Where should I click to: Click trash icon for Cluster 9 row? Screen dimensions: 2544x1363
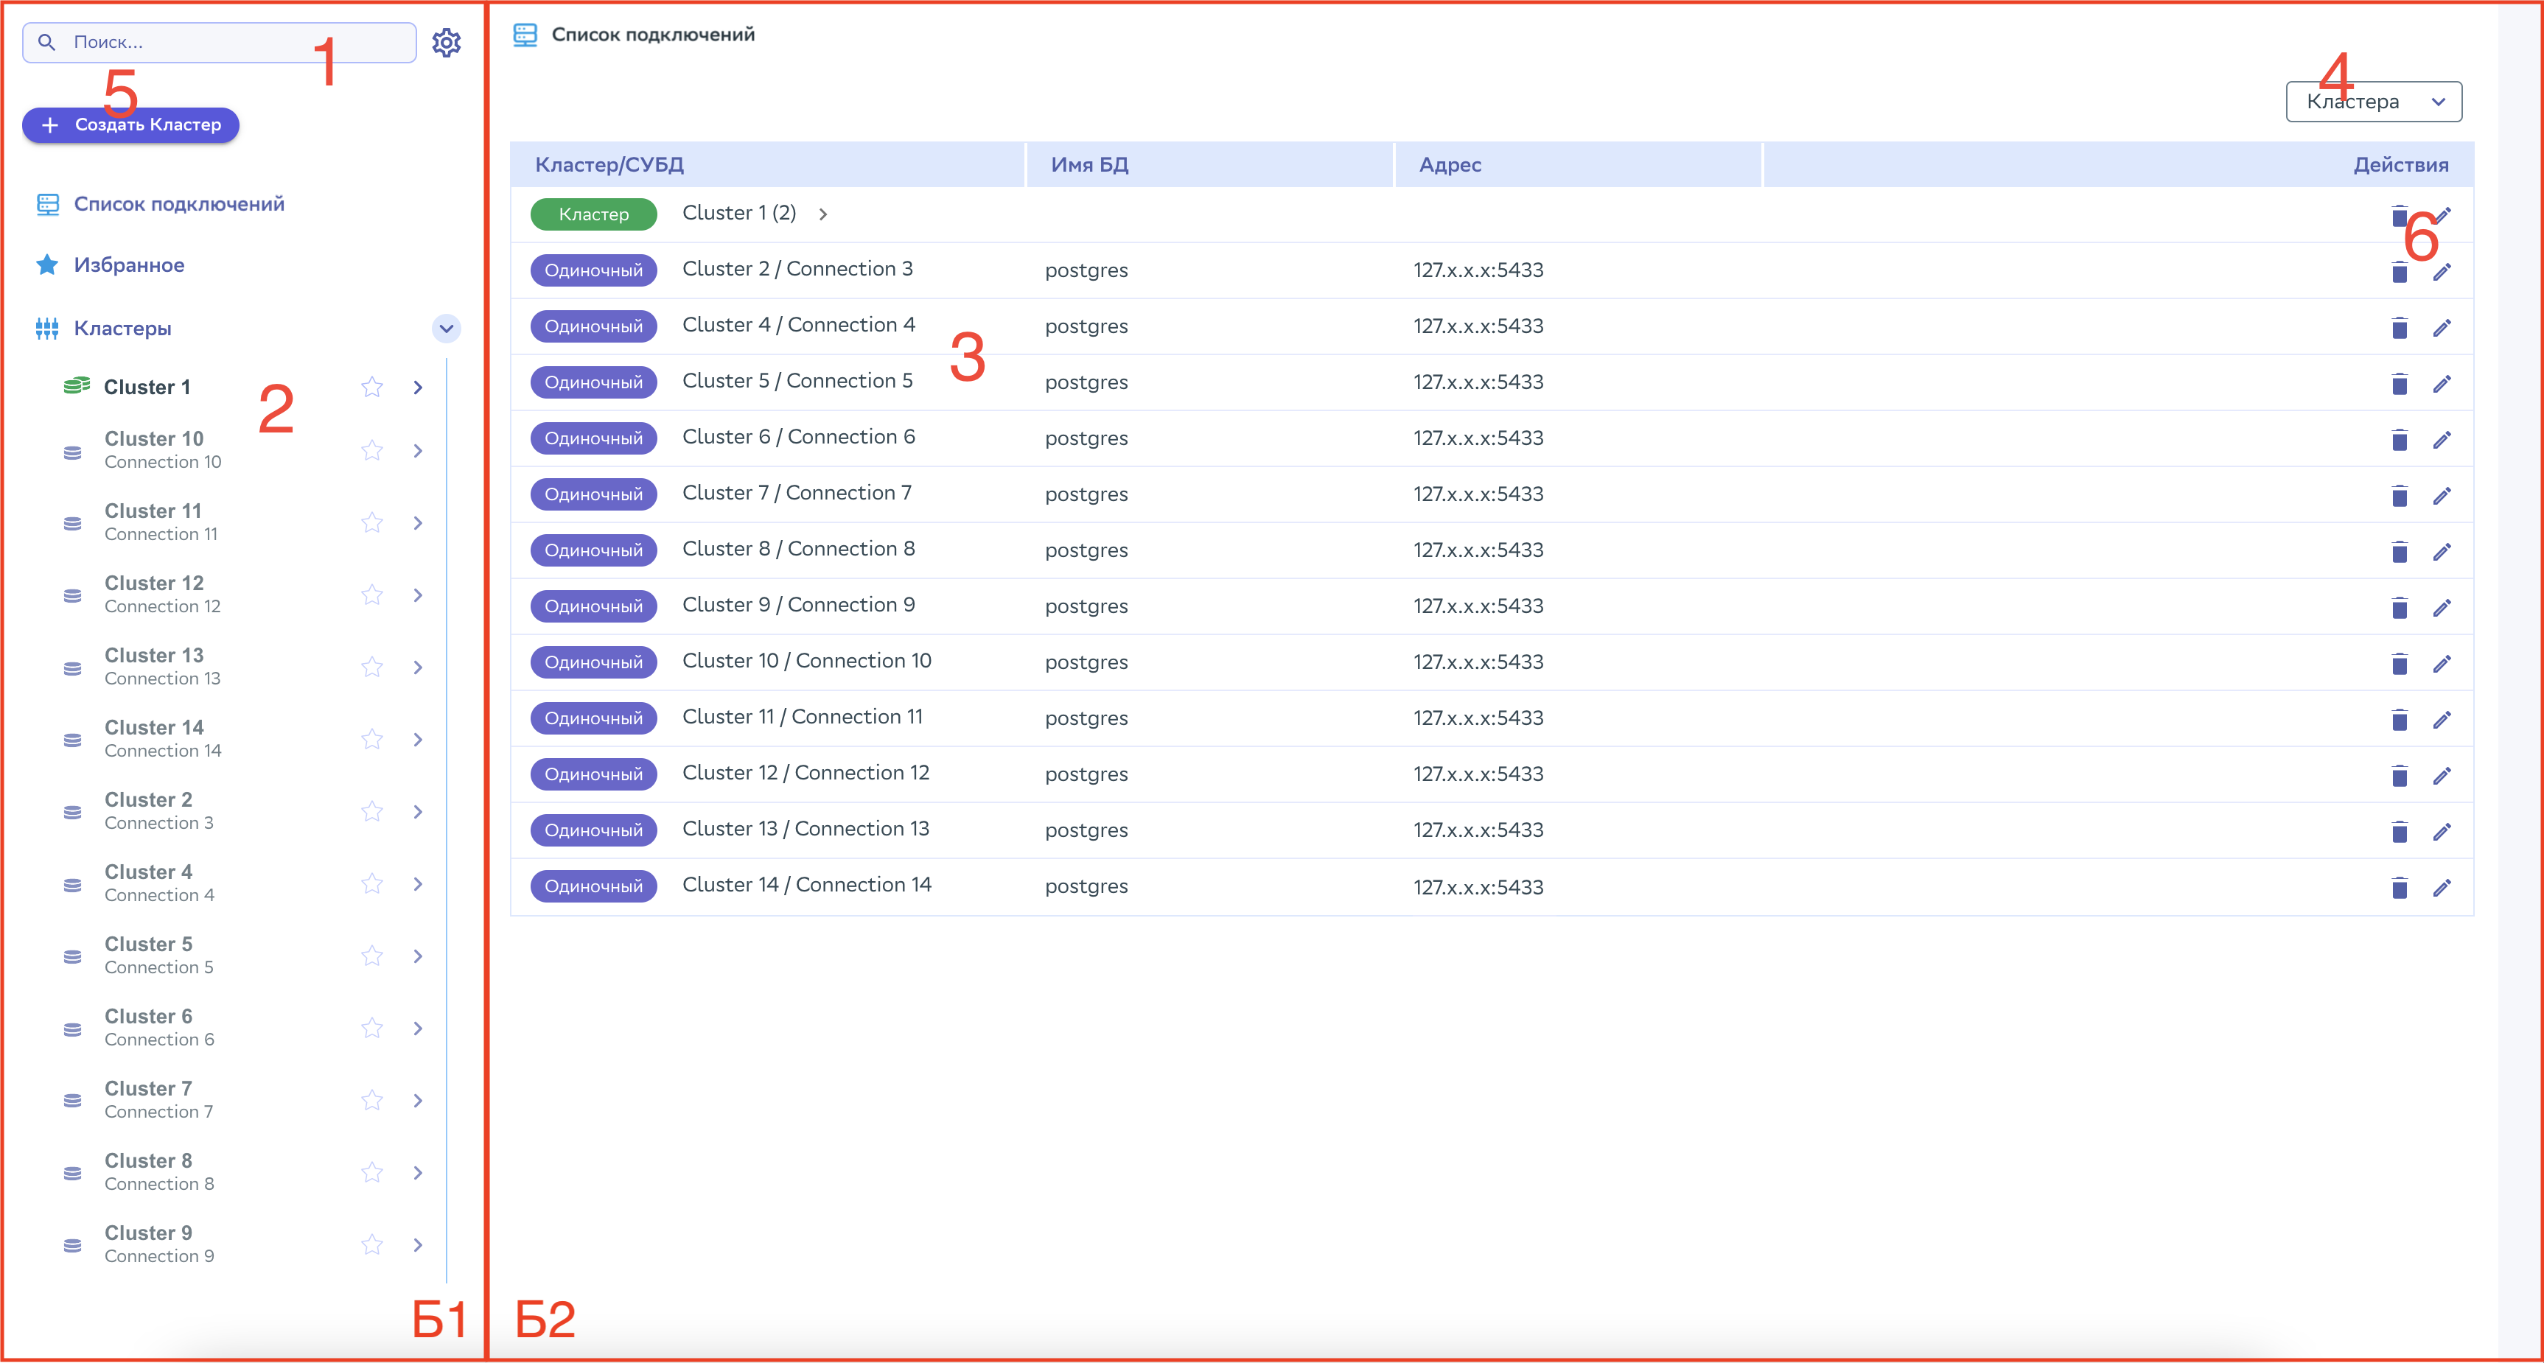pos(2399,608)
